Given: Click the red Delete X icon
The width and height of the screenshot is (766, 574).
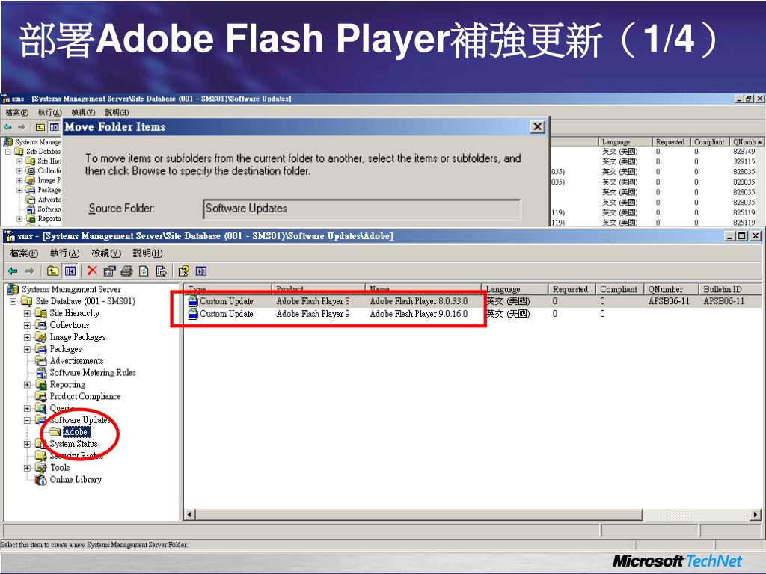Looking at the screenshot, I should pos(92,271).
